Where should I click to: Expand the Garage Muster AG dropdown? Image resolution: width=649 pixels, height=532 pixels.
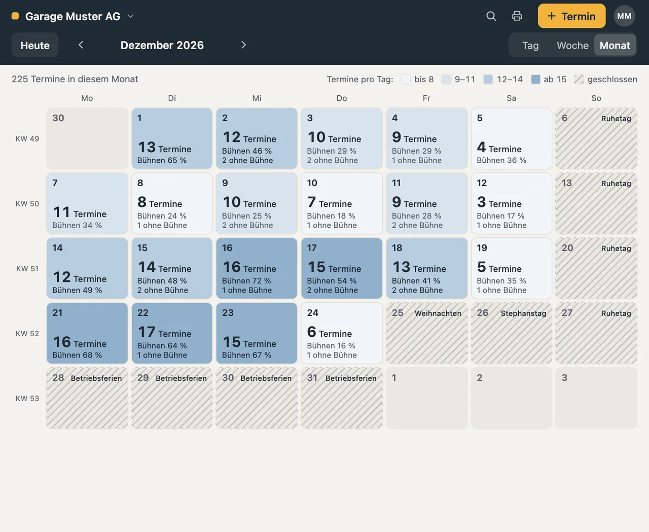pos(130,16)
